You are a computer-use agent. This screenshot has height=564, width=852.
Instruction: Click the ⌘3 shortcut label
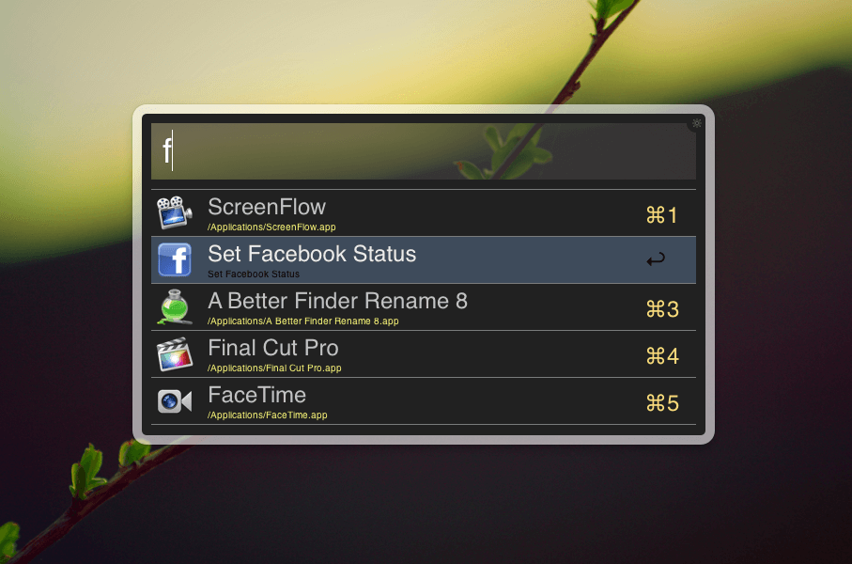tap(662, 309)
